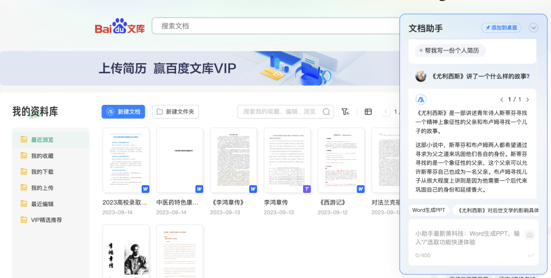
Task: Click the 新建文档 button
Action: pyautogui.click(x=123, y=112)
